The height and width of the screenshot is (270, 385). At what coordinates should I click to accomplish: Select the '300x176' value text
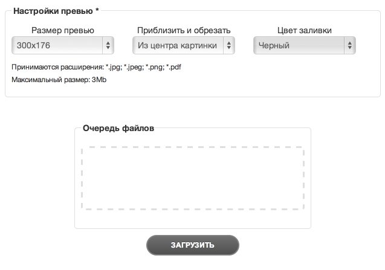coord(33,45)
